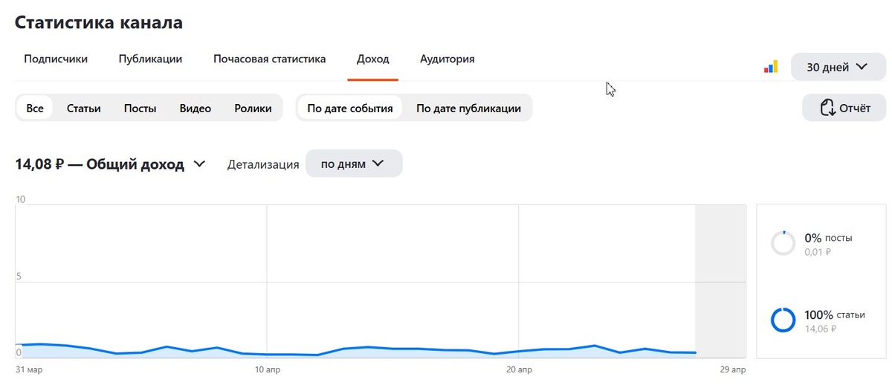Go to the Аудитория tab
Screen dimensions: 892x391
[447, 59]
